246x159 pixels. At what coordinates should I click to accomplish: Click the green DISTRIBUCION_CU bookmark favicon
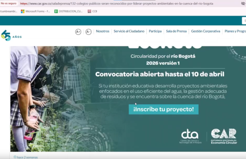[56, 11]
